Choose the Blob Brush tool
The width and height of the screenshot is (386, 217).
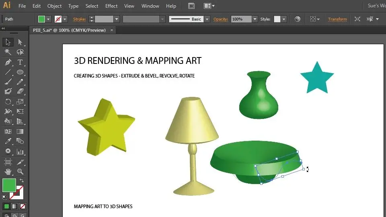point(8,91)
